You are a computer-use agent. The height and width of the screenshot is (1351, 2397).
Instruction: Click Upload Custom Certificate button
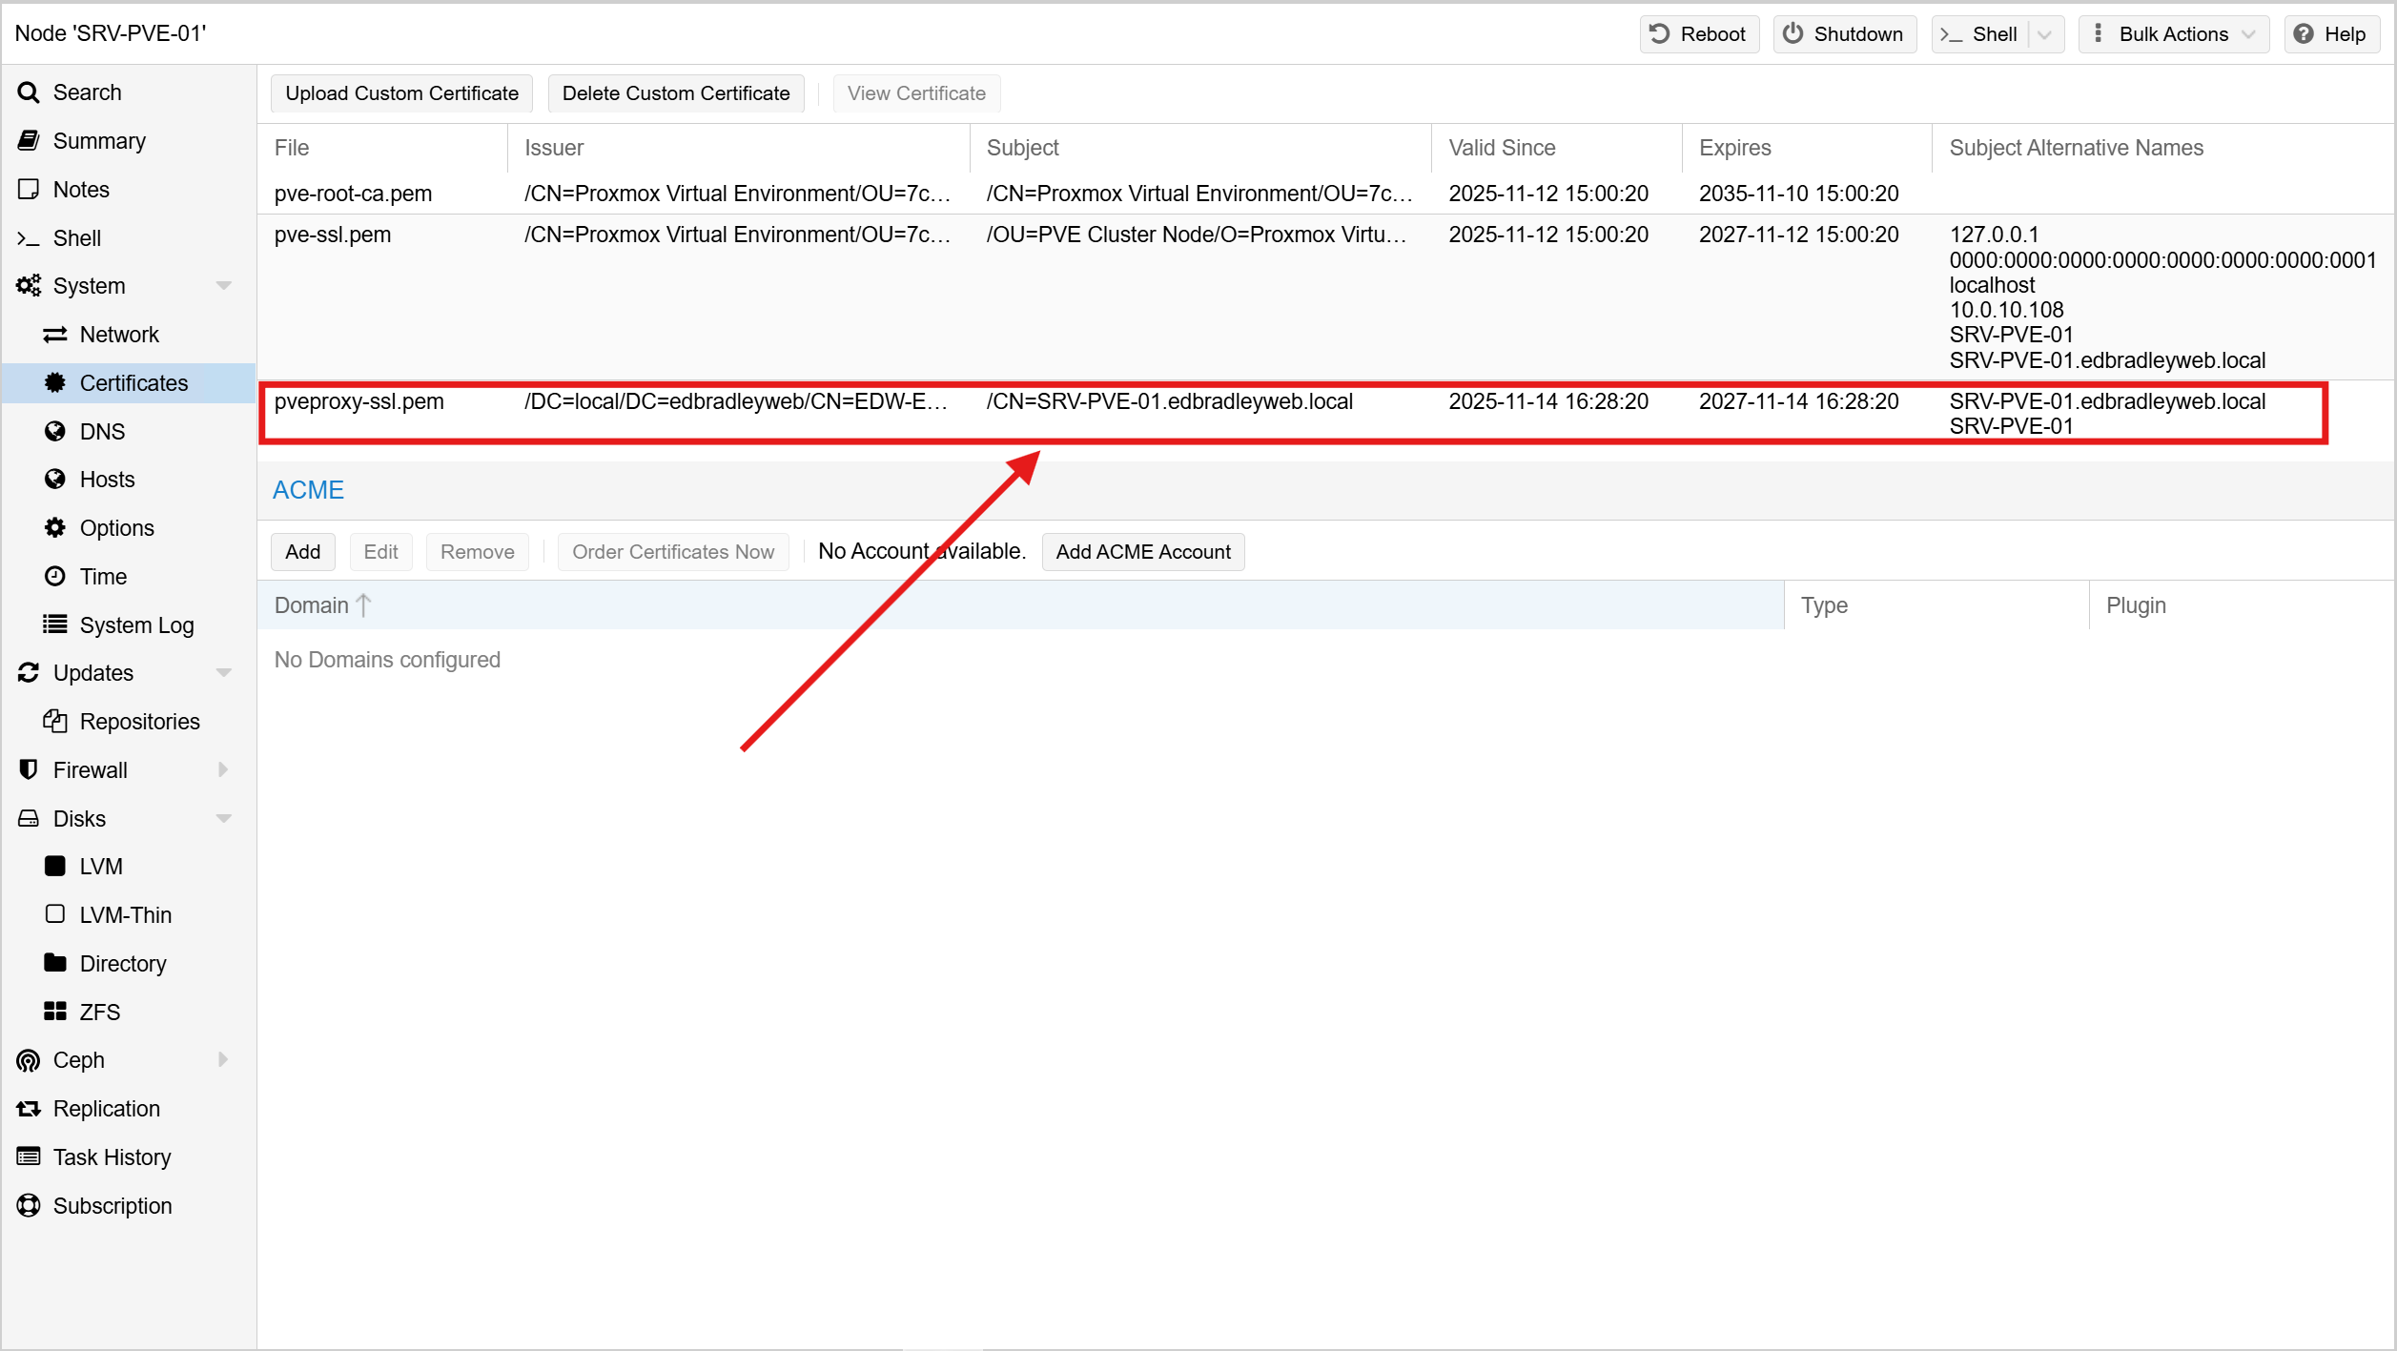(x=401, y=93)
